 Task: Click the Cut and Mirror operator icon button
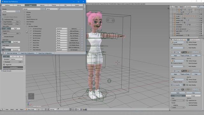(x=13, y=67)
